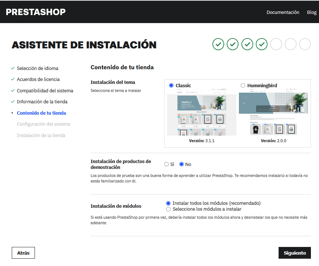This screenshot has width=319, height=266.
Task: Click Instalación de la tienda step
Action: [x=41, y=135]
